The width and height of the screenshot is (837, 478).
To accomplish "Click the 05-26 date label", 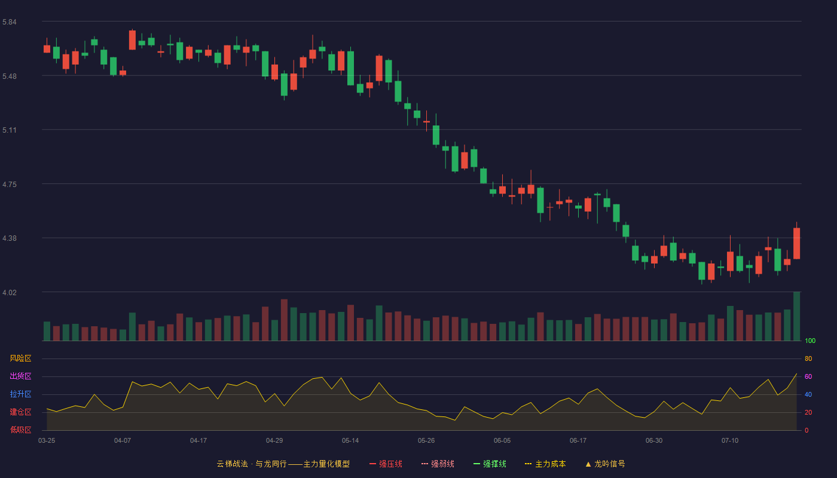I will (426, 440).
